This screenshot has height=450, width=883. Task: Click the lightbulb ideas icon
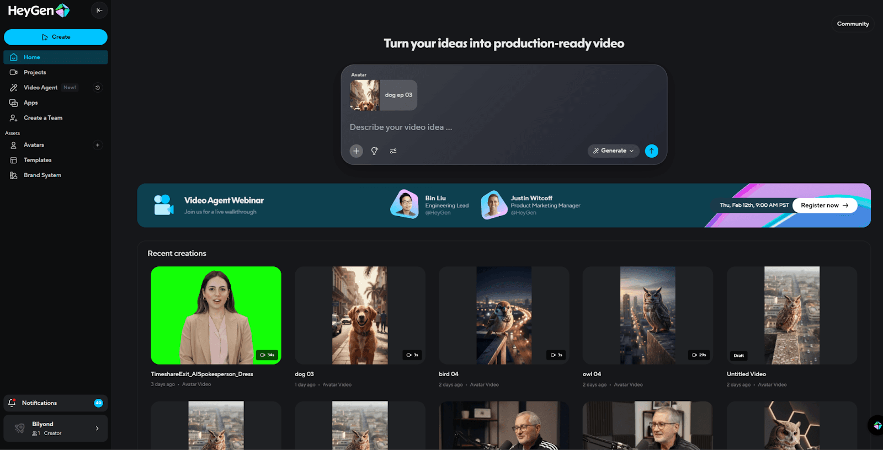[x=375, y=151]
